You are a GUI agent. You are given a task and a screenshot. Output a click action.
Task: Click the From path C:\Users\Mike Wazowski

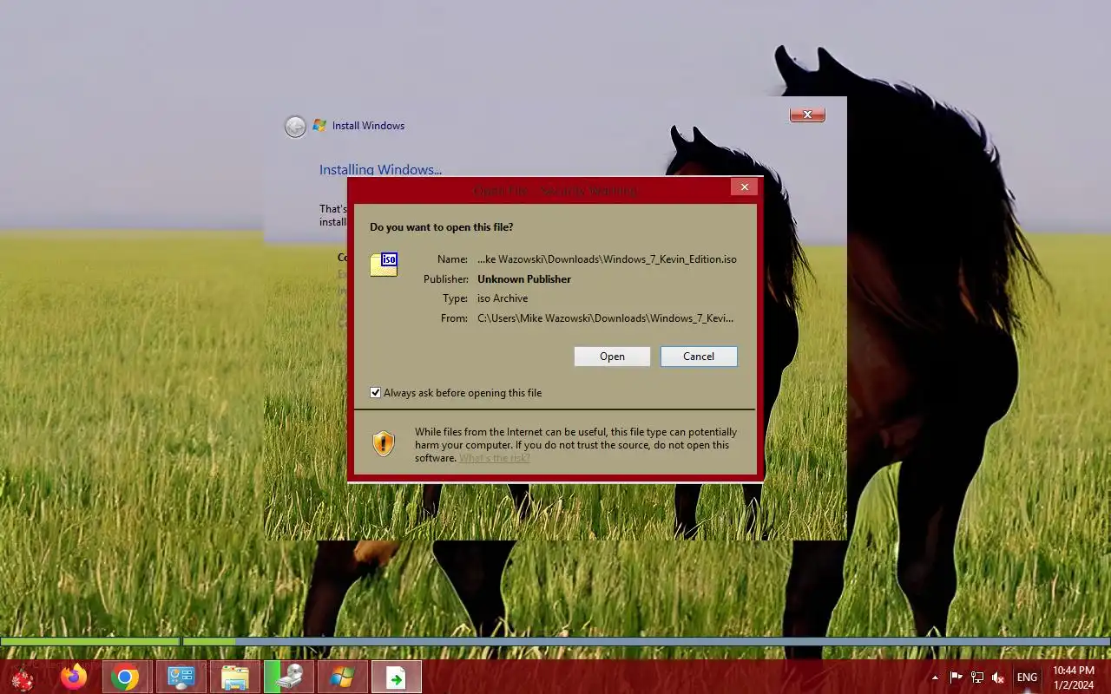(606, 318)
